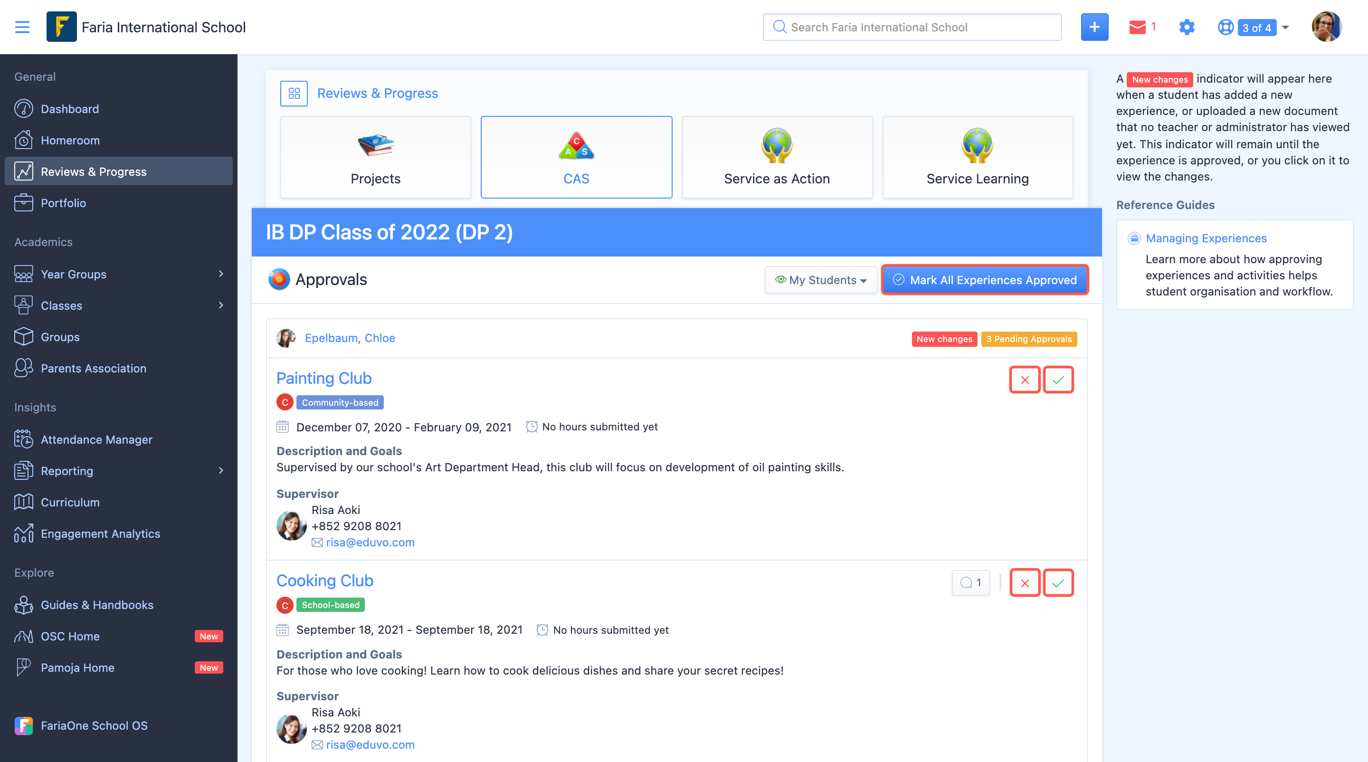Click the blue plus add button
This screenshot has height=762, width=1368.
[x=1094, y=27]
